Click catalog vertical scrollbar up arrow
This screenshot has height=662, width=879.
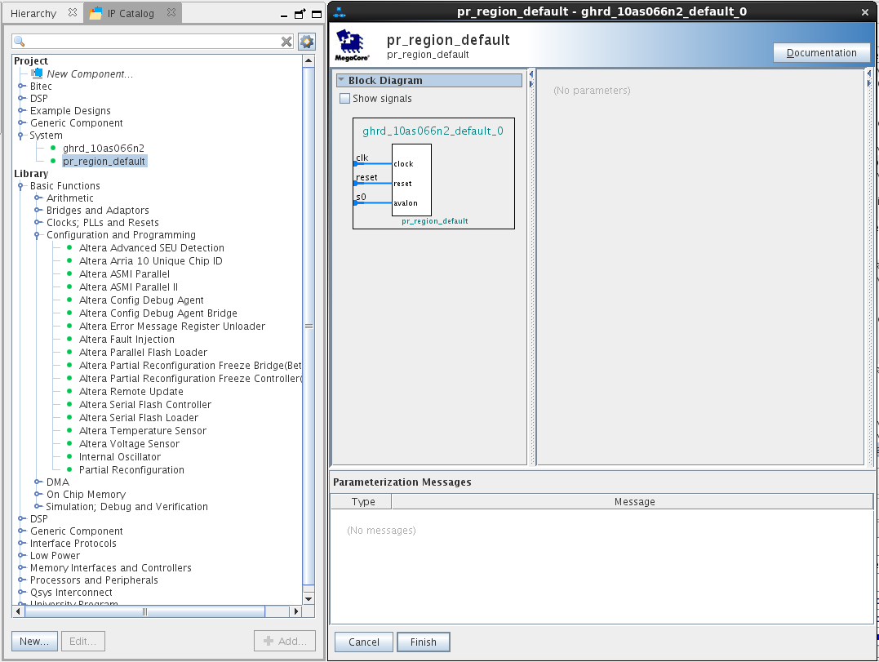pyautogui.click(x=309, y=60)
